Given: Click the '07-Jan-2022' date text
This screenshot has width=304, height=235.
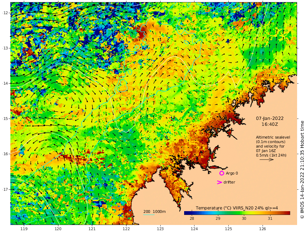Looking at the screenshot, I should (x=270, y=118).
